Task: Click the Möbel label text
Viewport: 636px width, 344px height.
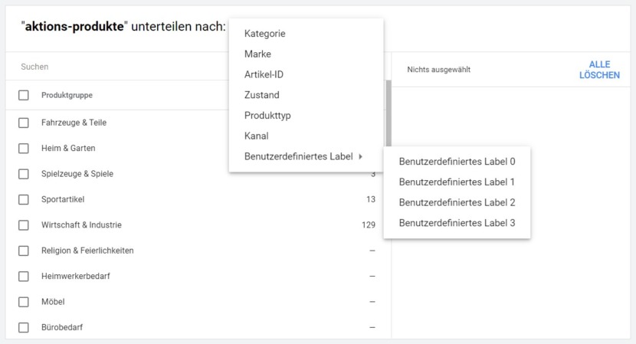Action: (x=53, y=302)
